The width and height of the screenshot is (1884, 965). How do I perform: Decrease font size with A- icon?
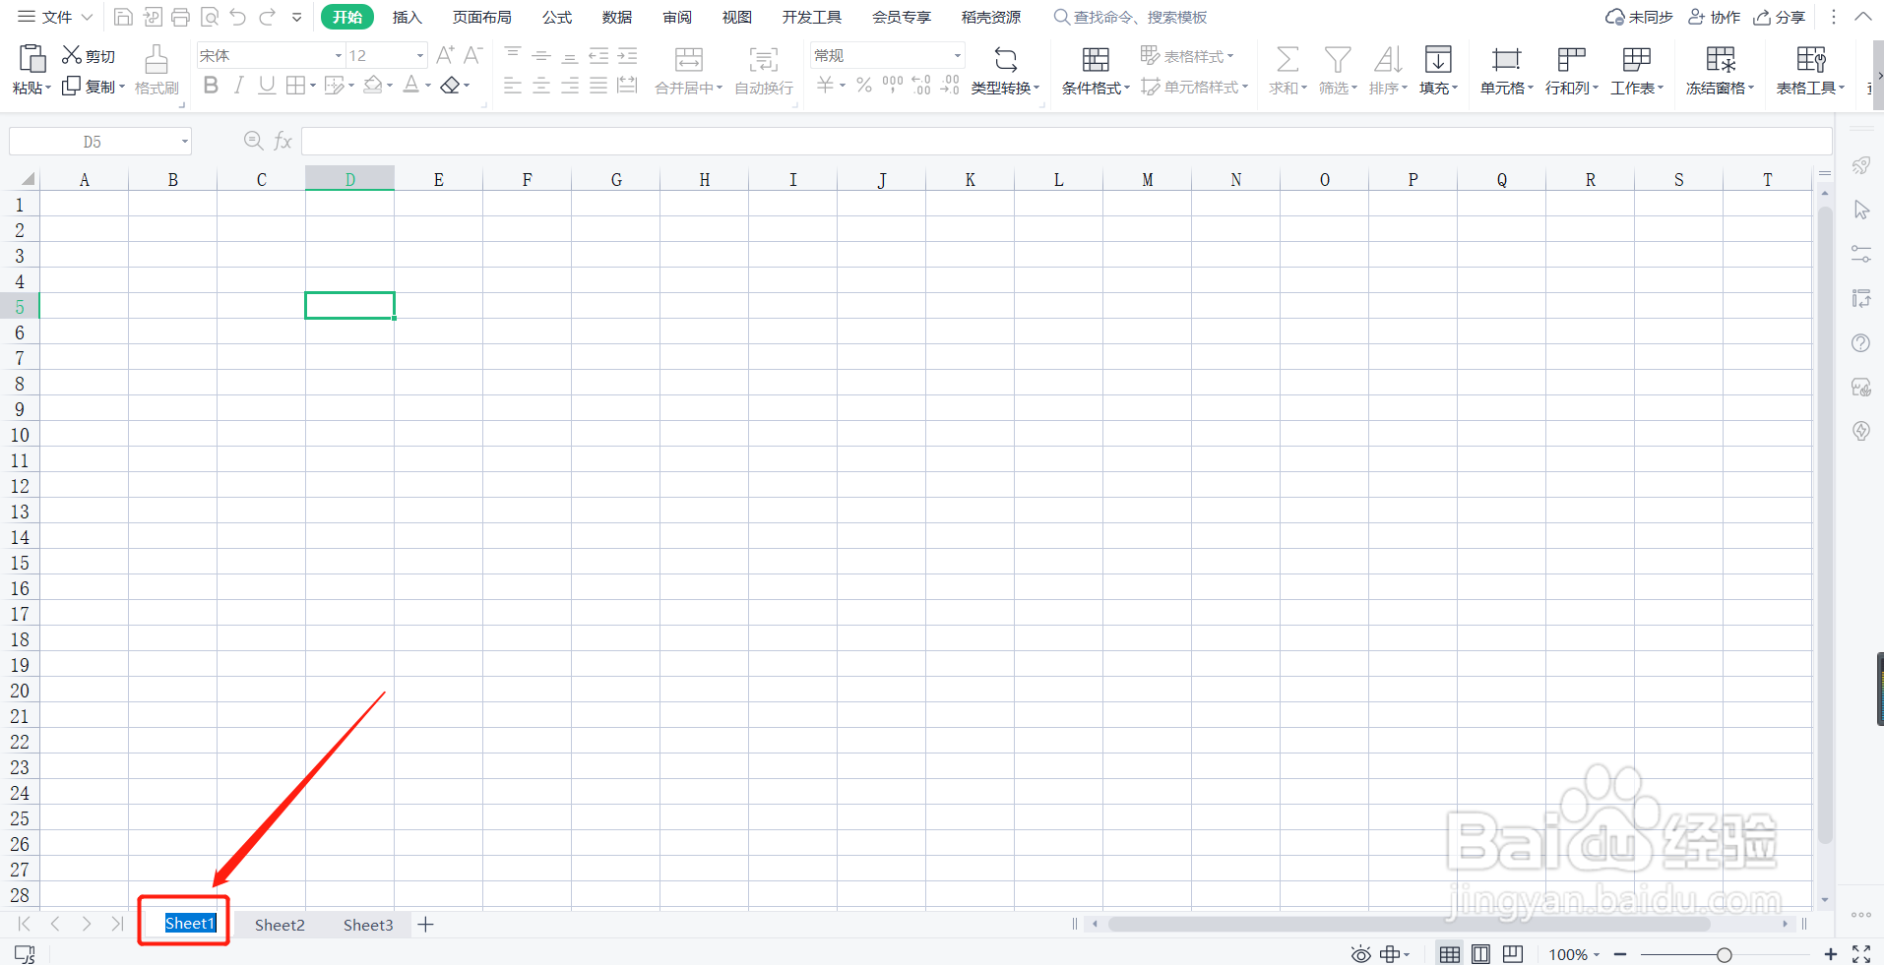tap(472, 55)
